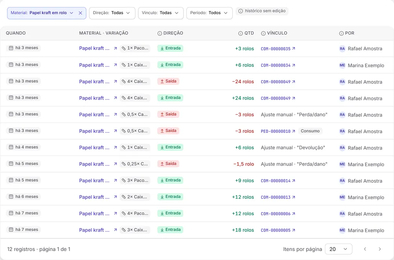Click the QUANDO column header
This screenshot has height=260, width=394.
(x=16, y=33)
